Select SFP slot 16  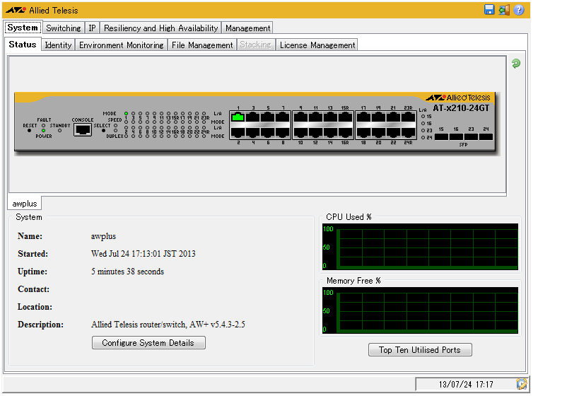click(456, 136)
